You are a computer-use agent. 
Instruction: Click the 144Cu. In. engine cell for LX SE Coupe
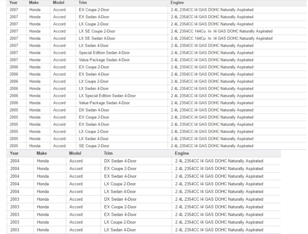(237, 31)
